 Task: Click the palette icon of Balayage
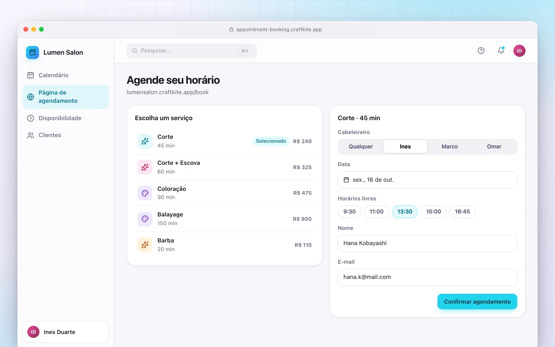click(x=145, y=219)
